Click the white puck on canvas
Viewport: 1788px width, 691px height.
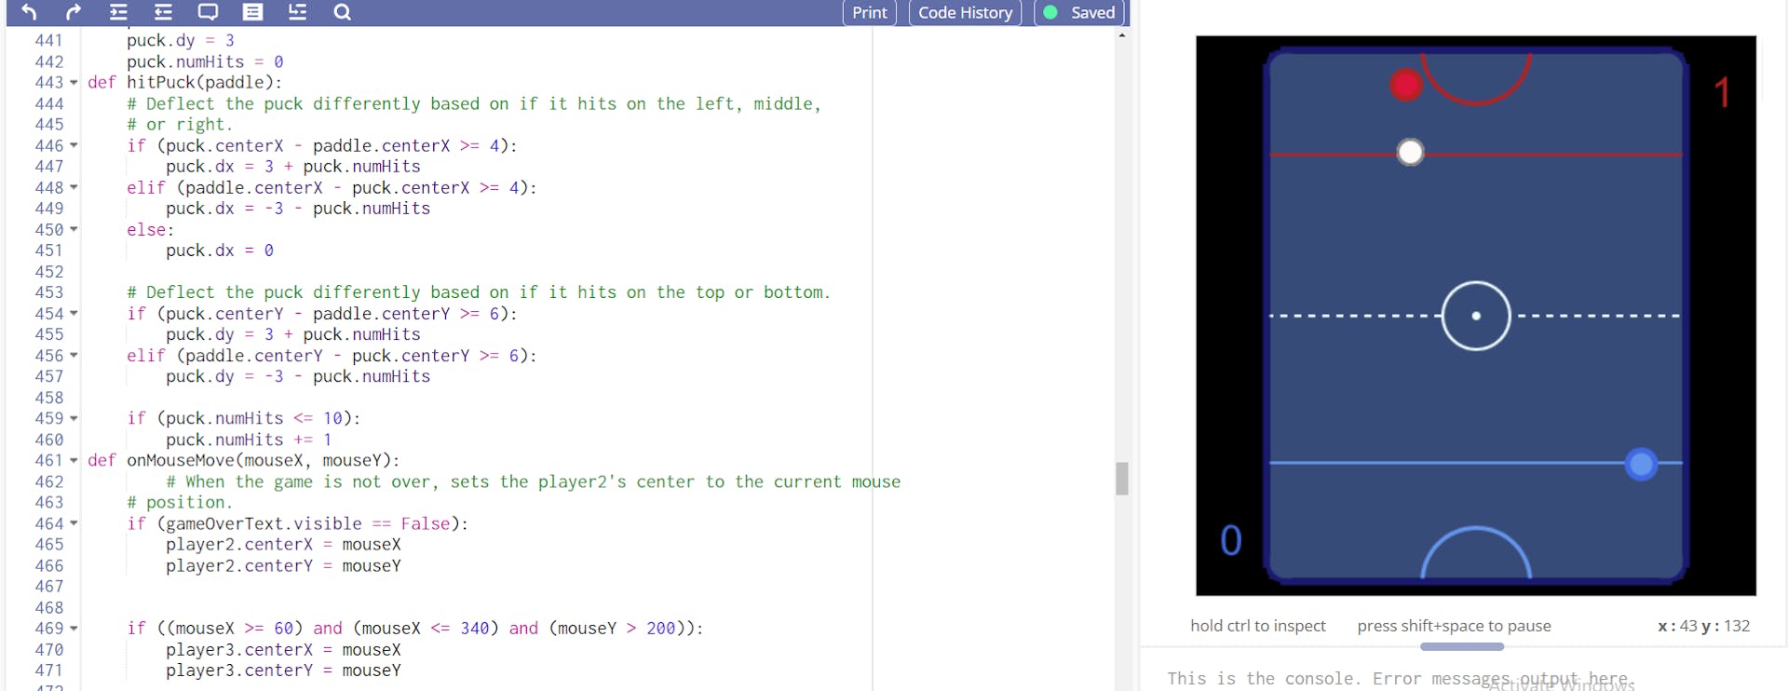pos(1411,152)
